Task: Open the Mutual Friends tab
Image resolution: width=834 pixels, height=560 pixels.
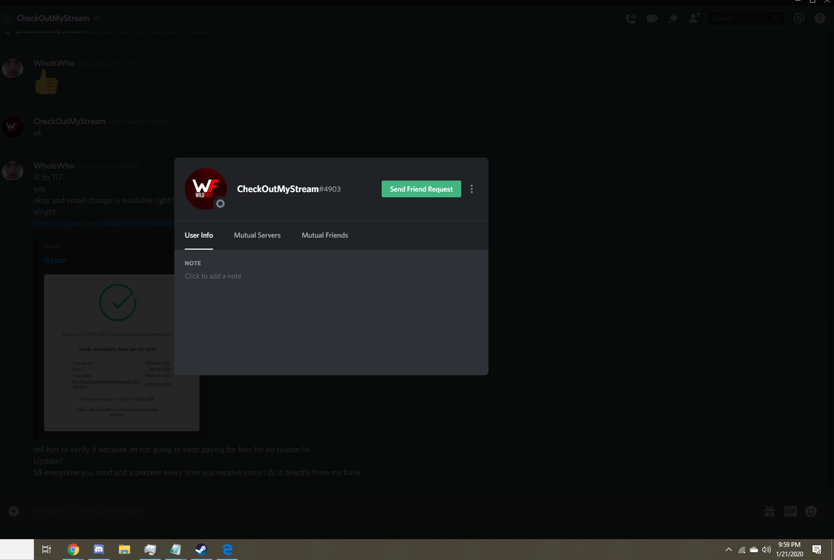Action: tap(325, 235)
